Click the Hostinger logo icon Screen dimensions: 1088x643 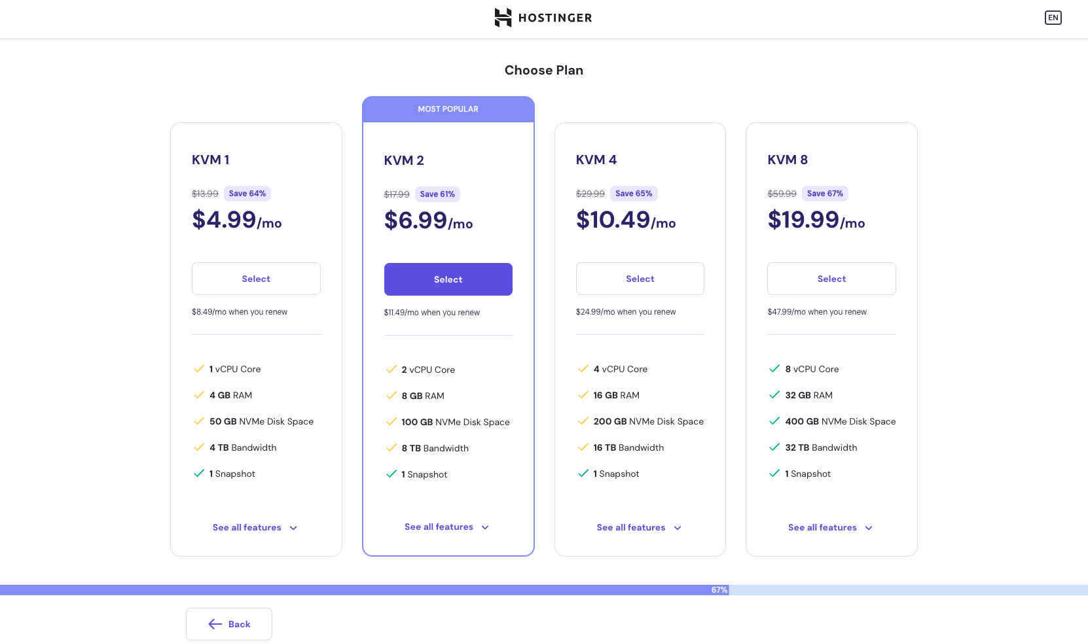pyautogui.click(x=503, y=18)
